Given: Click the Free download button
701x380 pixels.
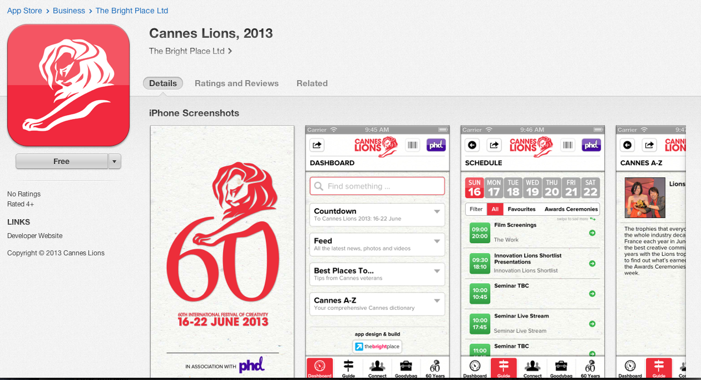Looking at the screenshot, I should 61,161.
